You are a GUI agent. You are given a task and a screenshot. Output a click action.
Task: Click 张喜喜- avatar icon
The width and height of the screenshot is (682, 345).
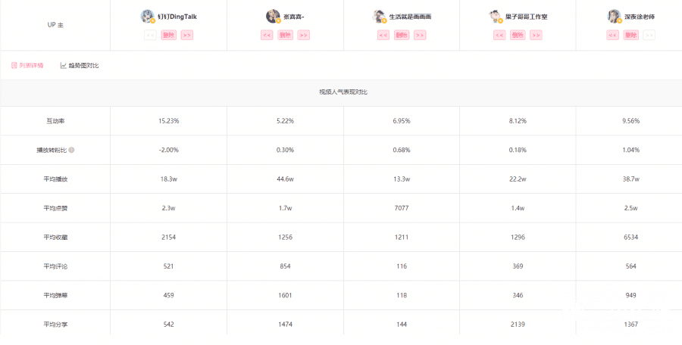[273, 16]
